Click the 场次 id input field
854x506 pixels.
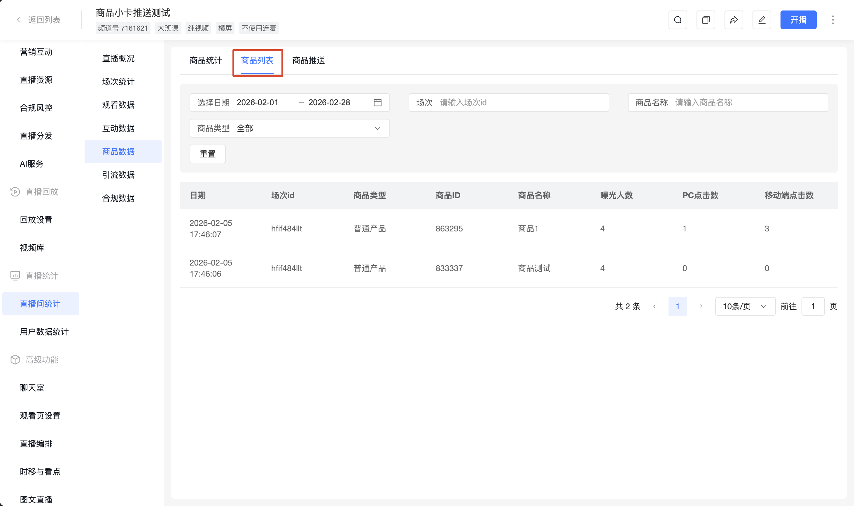[x=509, y=102]
